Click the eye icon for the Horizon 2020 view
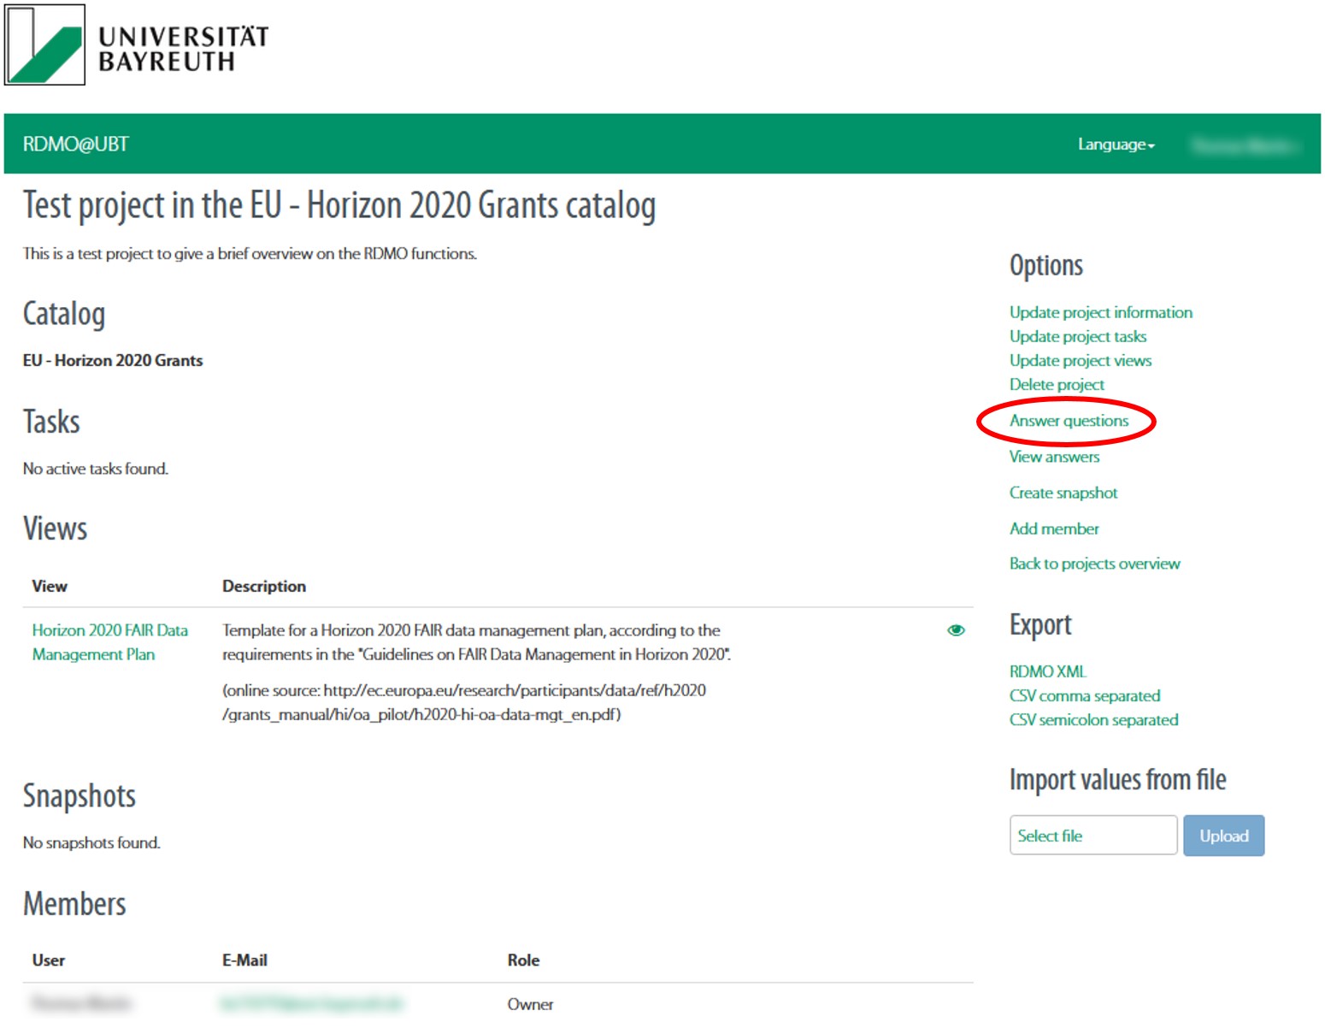1325x1034 pixels. (x=956, y=630)
